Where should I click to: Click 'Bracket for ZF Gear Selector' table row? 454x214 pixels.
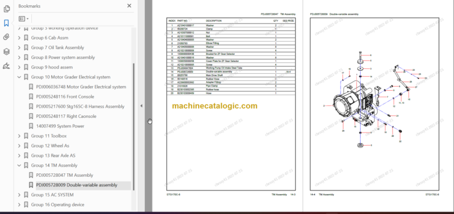[231, 54]
